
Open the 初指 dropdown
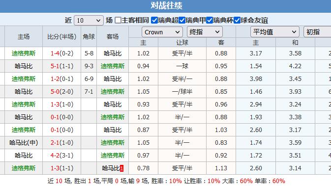coord(317,32)
